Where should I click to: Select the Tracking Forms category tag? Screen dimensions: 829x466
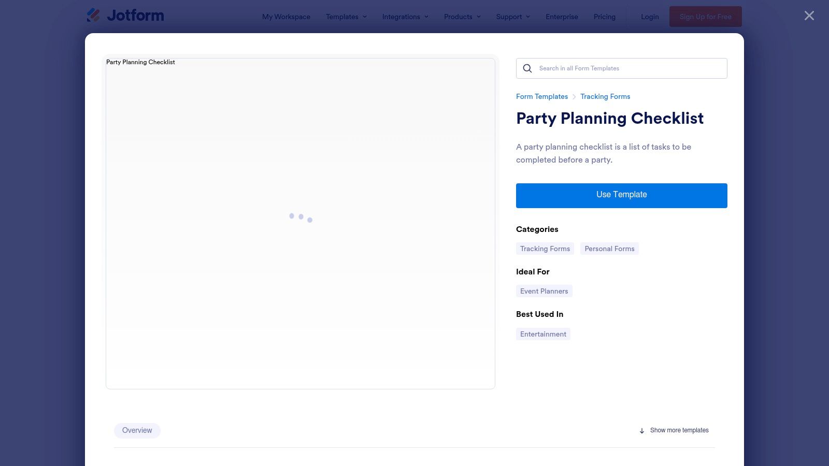(x=545, y=249)
